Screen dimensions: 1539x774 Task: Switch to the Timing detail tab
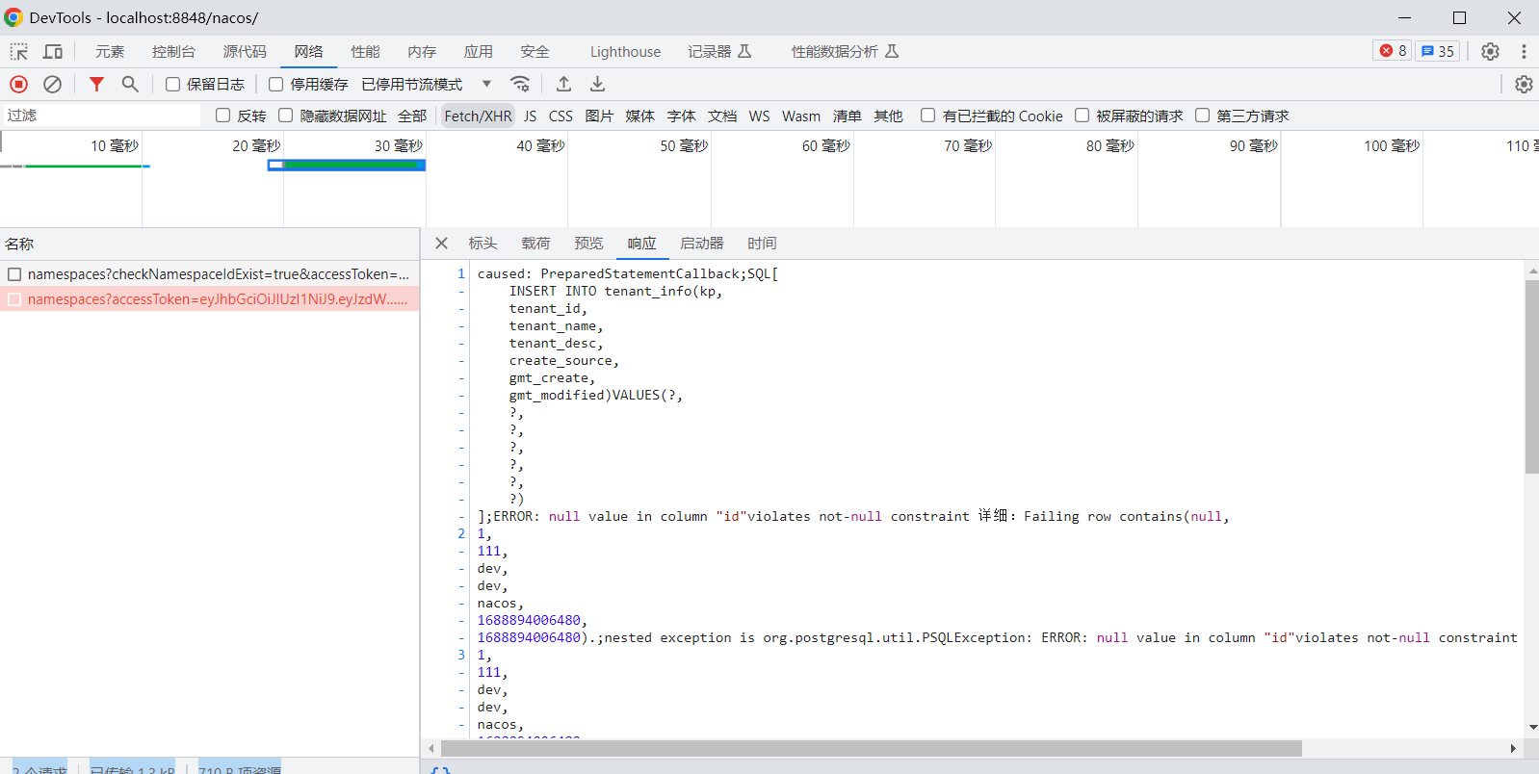(x=762, y=244)
